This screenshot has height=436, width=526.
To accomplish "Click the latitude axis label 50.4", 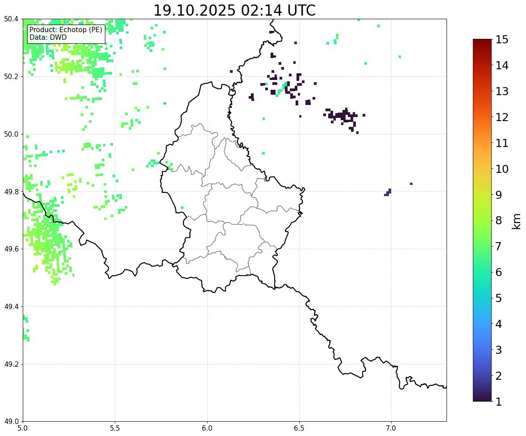I will pyautogui.click(x=11, y=19).
